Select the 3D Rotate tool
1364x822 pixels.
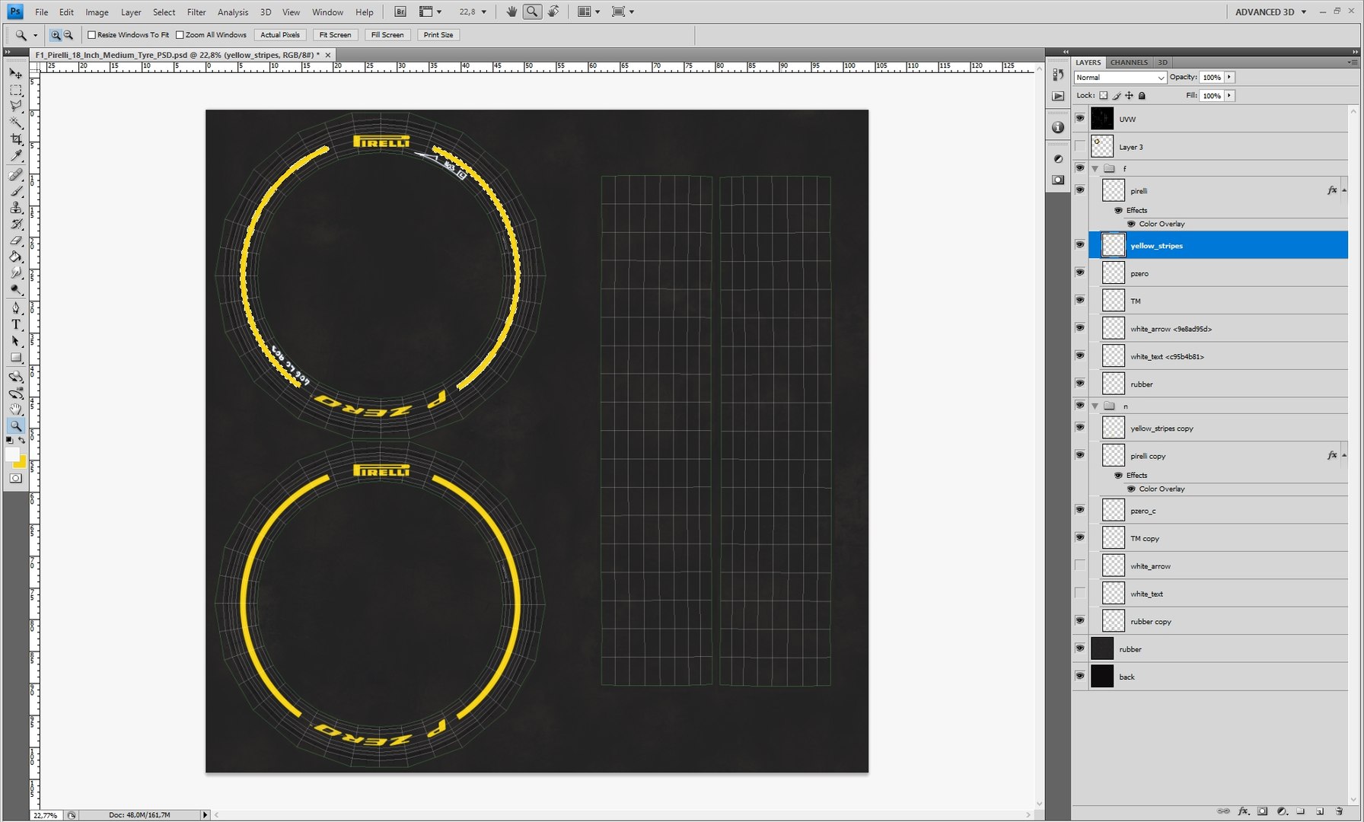coord(15,377)
